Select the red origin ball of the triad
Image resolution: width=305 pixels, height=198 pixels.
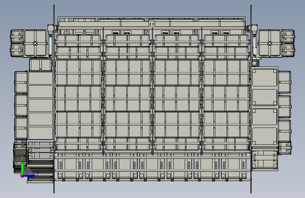tap(21, 176)
